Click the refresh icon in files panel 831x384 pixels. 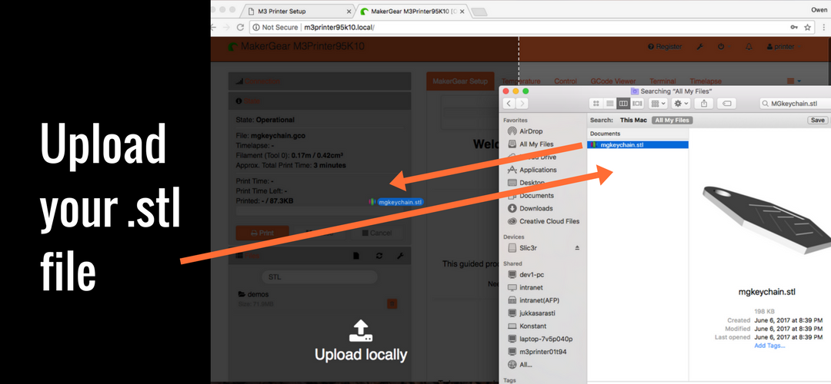pyautogui.click(x=379, y=256)
